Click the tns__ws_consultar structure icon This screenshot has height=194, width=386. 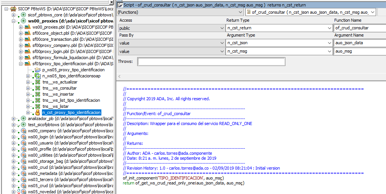click(37, 88)
